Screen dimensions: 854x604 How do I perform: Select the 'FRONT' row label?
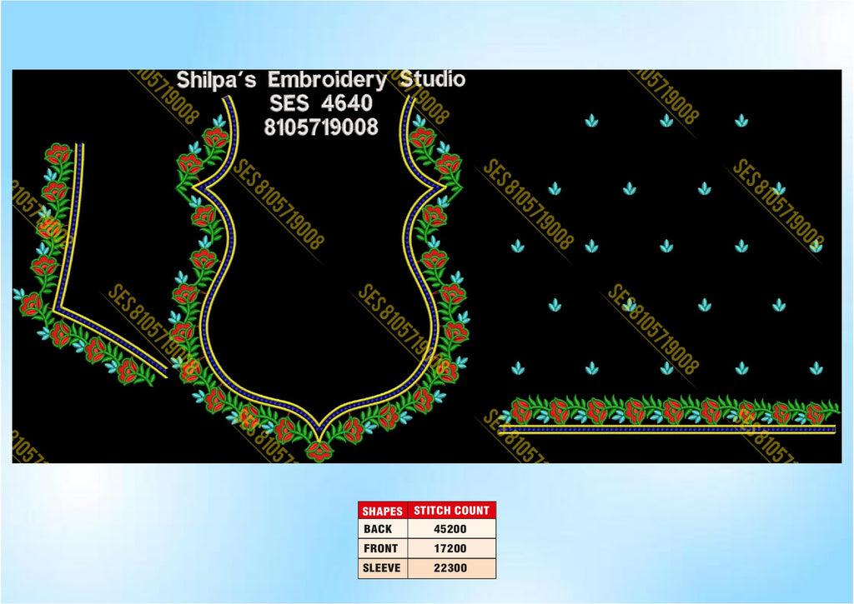tap(380, 548)
